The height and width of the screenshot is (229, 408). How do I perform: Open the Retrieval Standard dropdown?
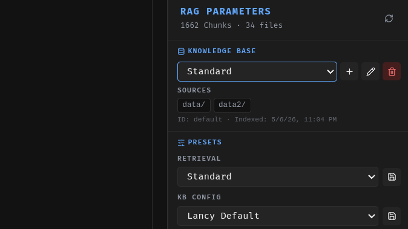pos(278,177)
